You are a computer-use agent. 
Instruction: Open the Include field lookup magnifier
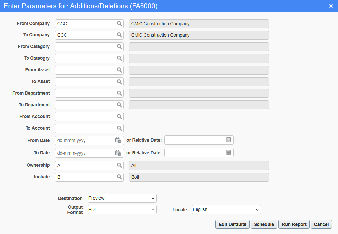(x=119, y=177)
